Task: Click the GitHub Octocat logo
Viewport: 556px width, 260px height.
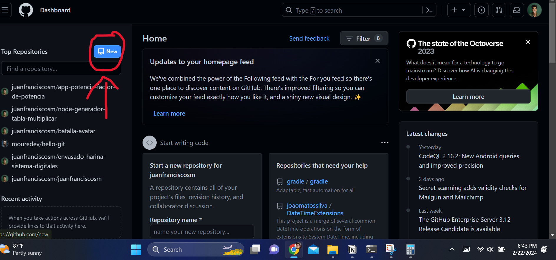Action: pos(26,10)
